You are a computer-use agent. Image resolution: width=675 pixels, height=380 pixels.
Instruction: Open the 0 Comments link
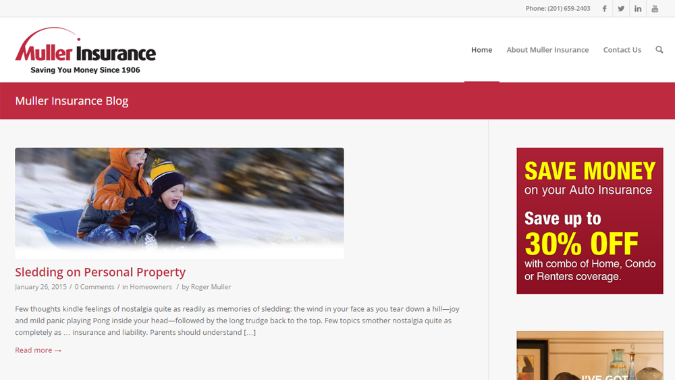94,287
